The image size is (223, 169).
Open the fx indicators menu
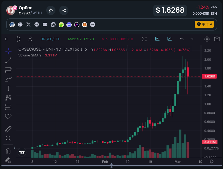[30, 39]
